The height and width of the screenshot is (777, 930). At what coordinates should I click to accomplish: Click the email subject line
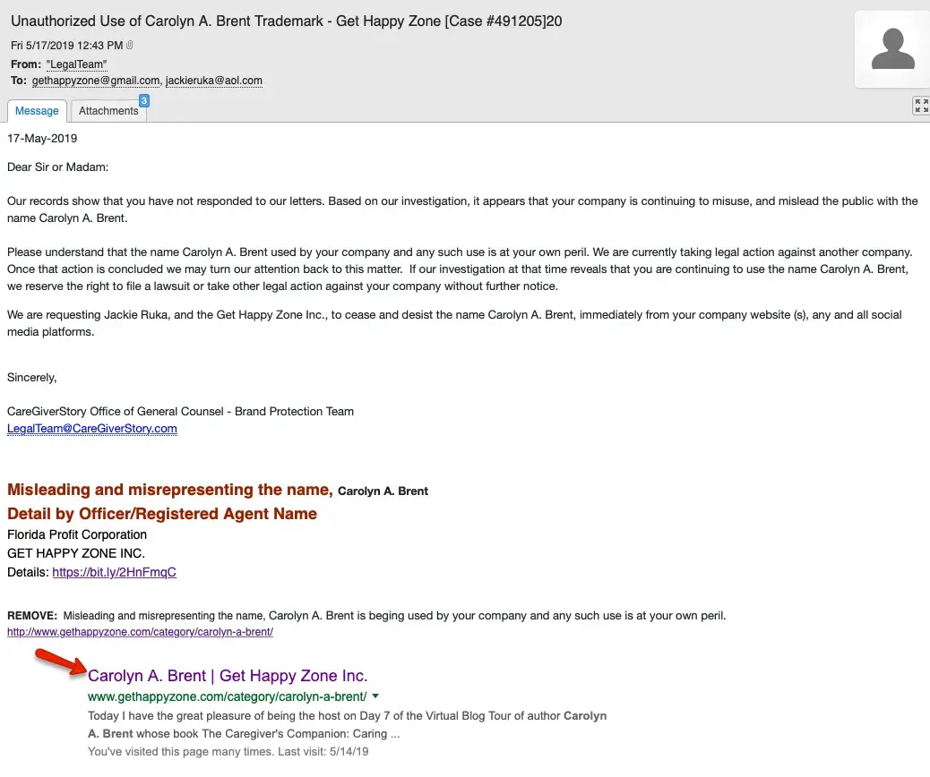point(287,21)
